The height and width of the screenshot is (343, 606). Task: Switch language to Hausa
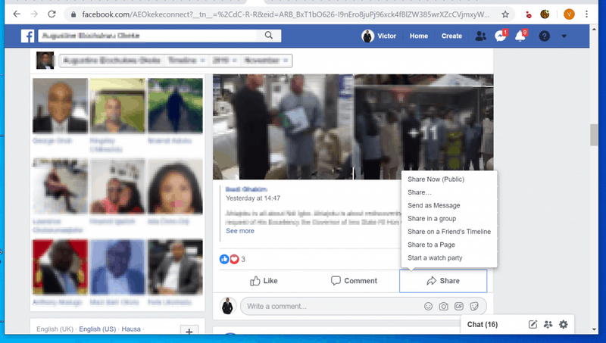[x=131, y=329]
